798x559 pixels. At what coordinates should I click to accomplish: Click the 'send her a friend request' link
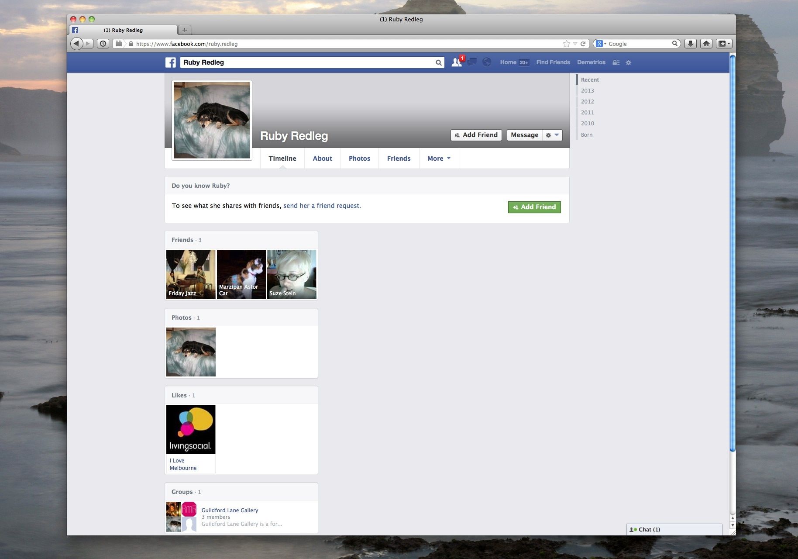pos(322,206)
